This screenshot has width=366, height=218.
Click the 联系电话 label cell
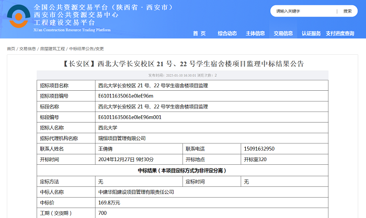[212, 149]
